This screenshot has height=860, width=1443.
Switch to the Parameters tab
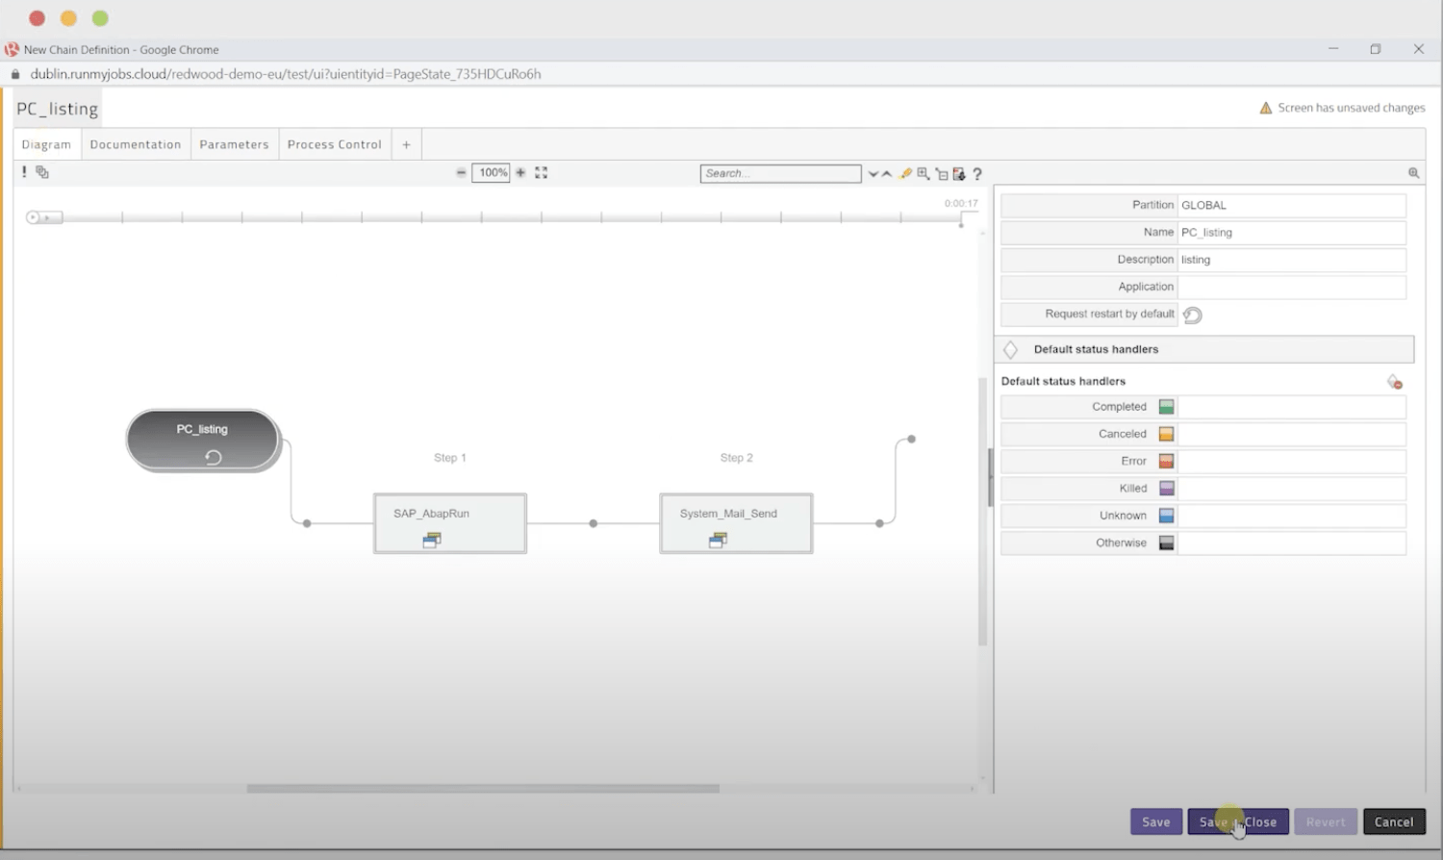[234, 143]
